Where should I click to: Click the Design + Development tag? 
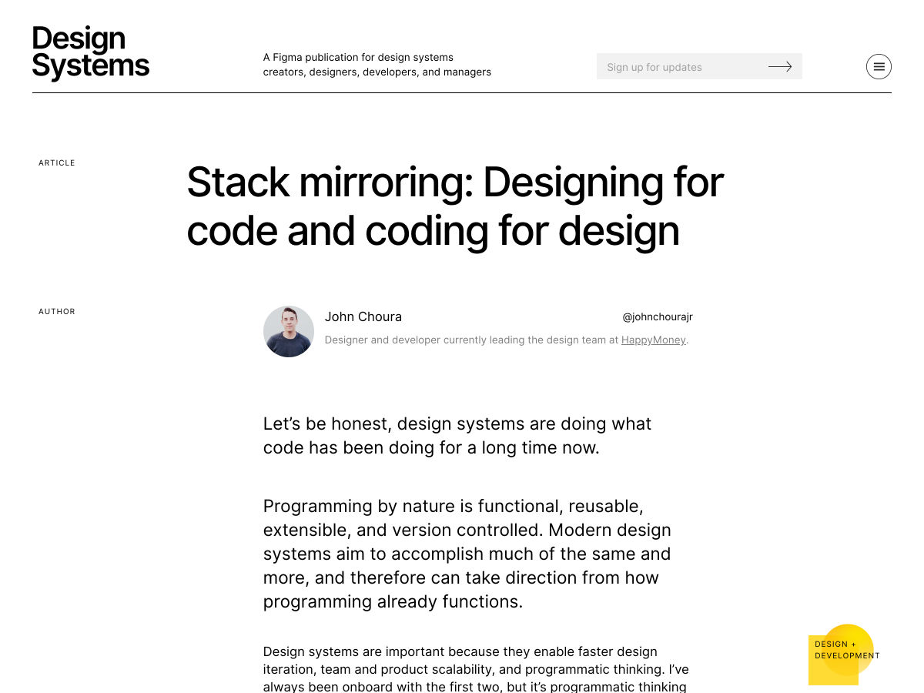[843, 653]
